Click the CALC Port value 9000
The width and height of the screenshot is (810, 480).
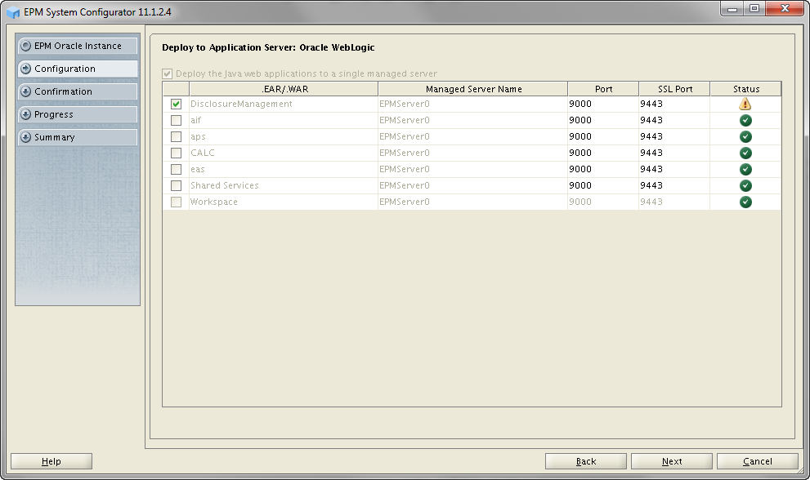(x=580, y=153)
